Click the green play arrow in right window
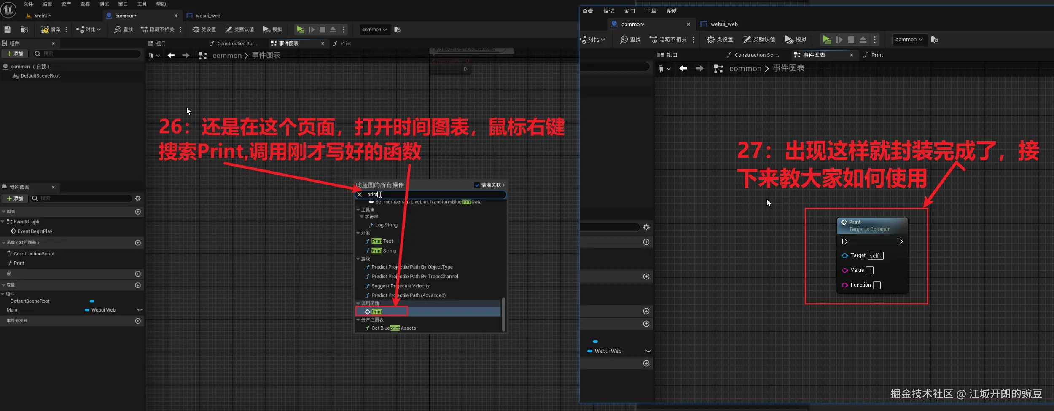Viewport: 1054px width, 411px height. 827,40
